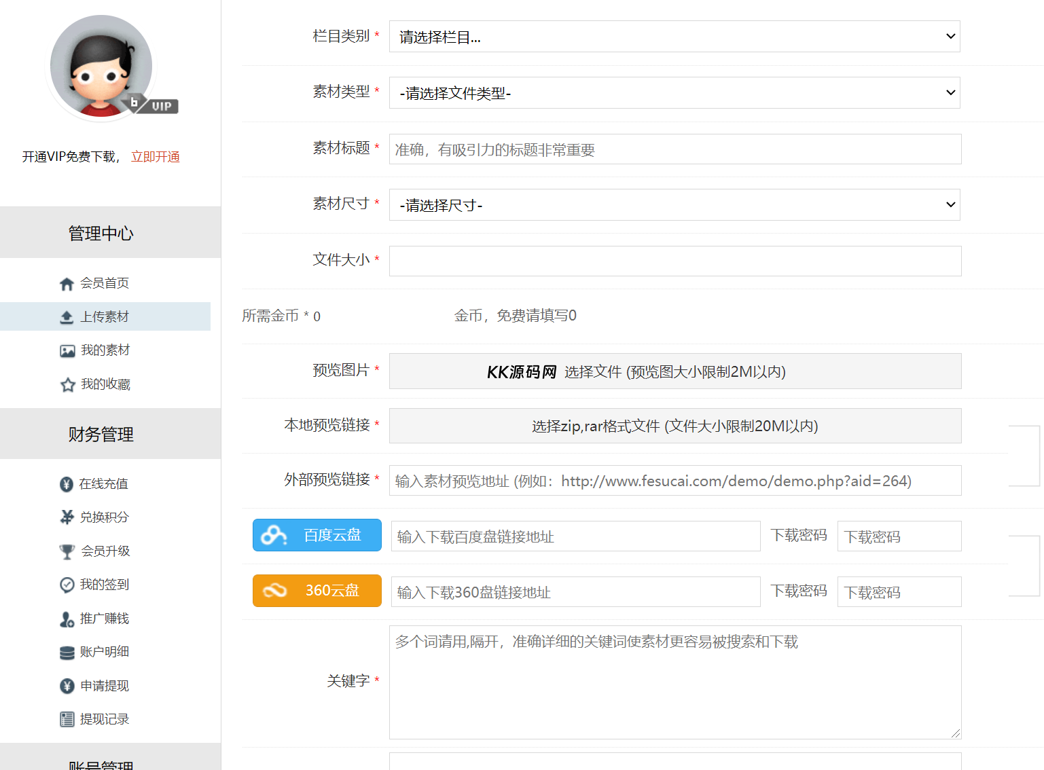Image resolution: width=1044 pixels, height=770 pixels.
Task: Select 上传素材 menu item
Action: click(105, 316)
